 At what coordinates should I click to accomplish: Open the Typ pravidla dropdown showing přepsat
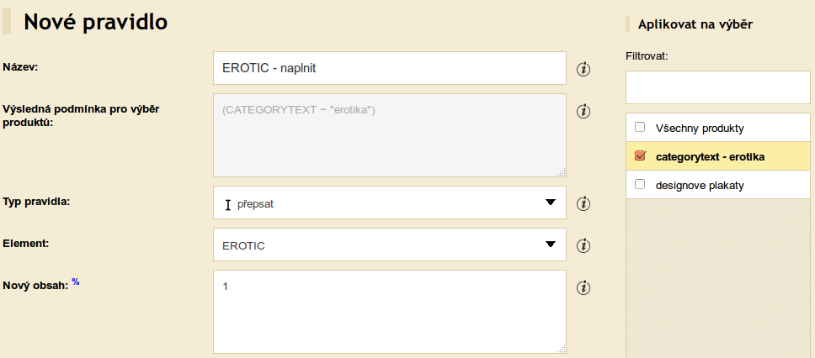pyautogui.click(x=389, y=203)
